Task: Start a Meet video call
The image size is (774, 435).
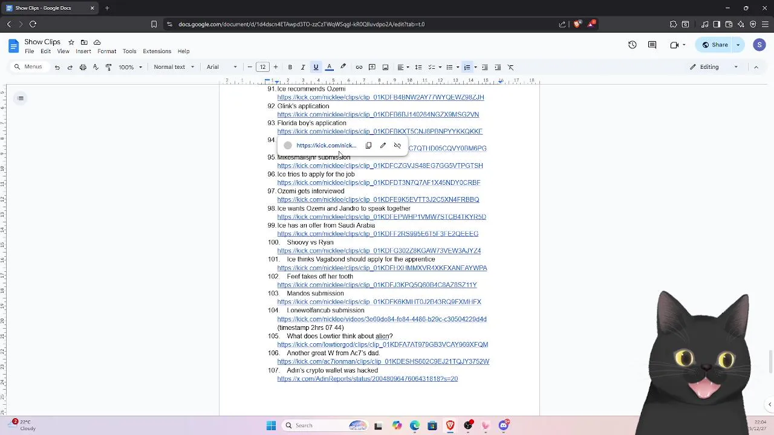Action: [x=674, y=45]
